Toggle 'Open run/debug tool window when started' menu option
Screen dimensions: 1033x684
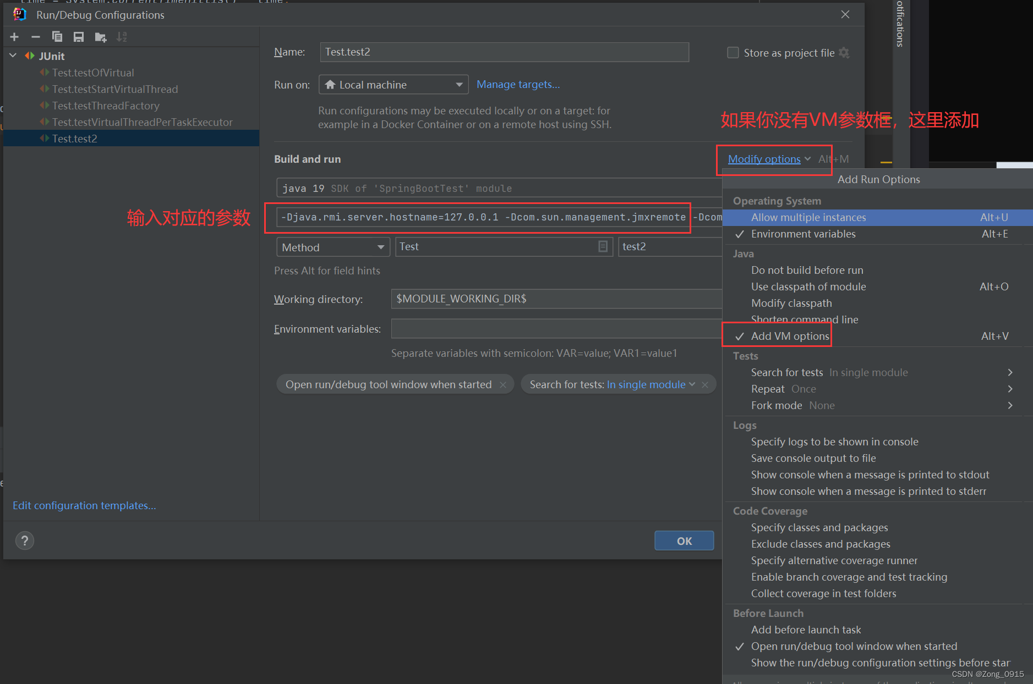(877, 646)
